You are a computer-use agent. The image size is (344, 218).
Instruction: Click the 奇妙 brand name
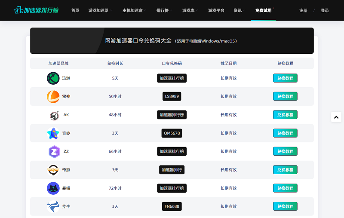click(x=66, y=133)
